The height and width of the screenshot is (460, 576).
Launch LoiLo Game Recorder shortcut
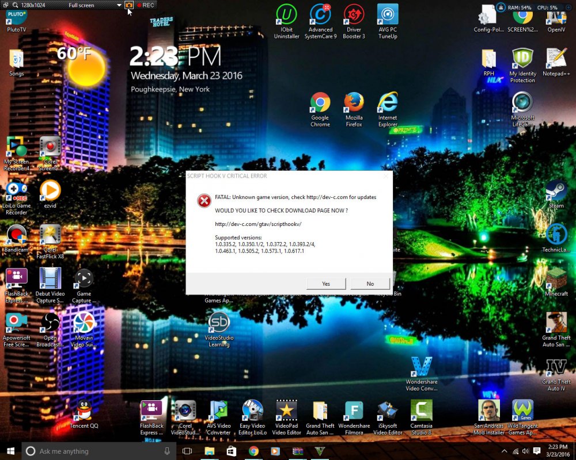click(x=16, y=197)
